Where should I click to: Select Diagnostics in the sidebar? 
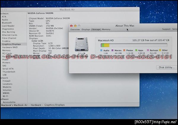[x=8, y=29]
